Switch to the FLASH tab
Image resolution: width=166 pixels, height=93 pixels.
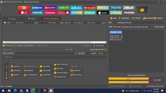(12, 19)
